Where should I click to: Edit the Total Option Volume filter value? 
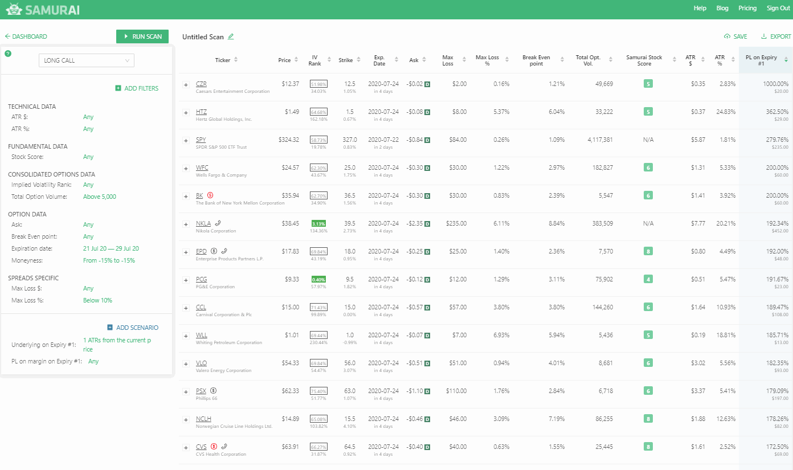(x=100, y=197)
